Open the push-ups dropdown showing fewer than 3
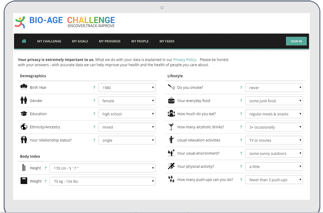Viewport: 323px width, 213px height. click(x=274, y=180)
